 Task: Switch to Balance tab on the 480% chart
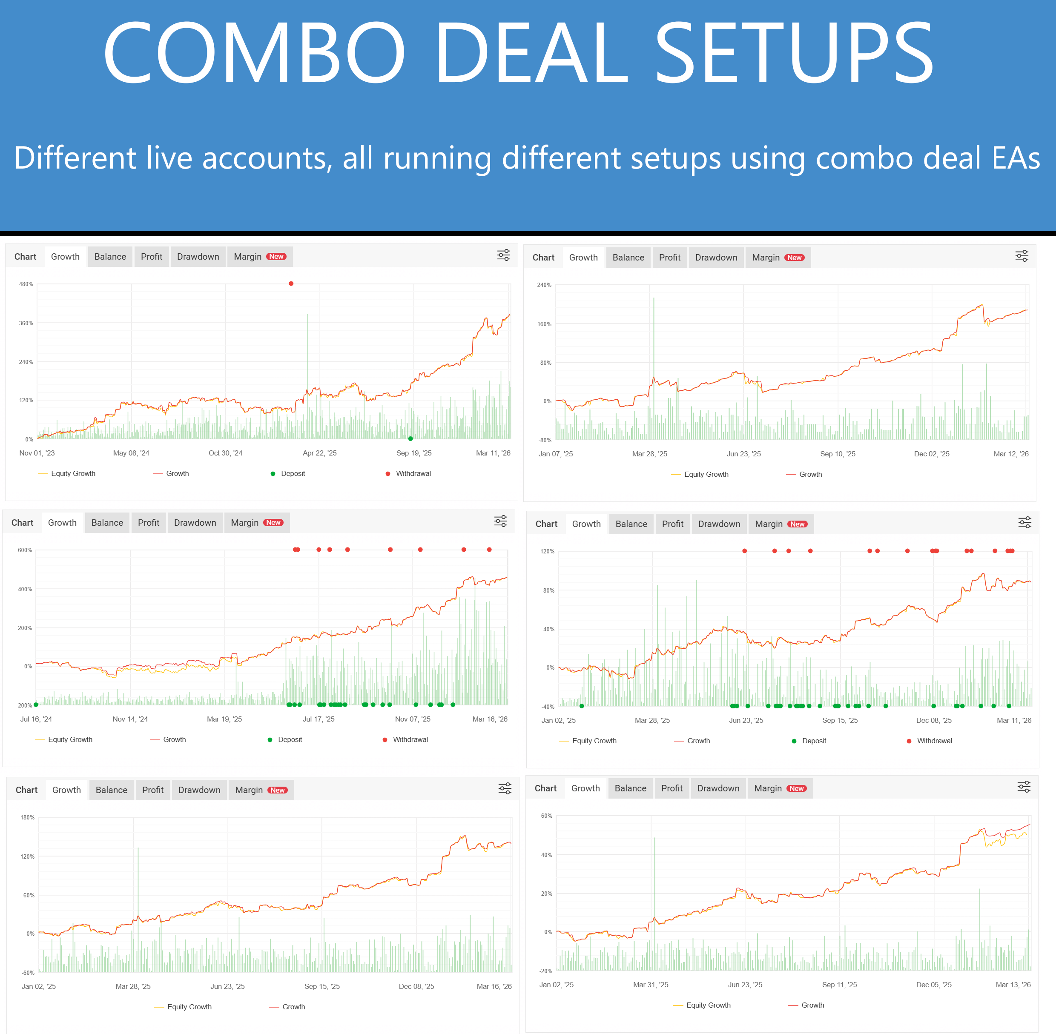[110, 257]
